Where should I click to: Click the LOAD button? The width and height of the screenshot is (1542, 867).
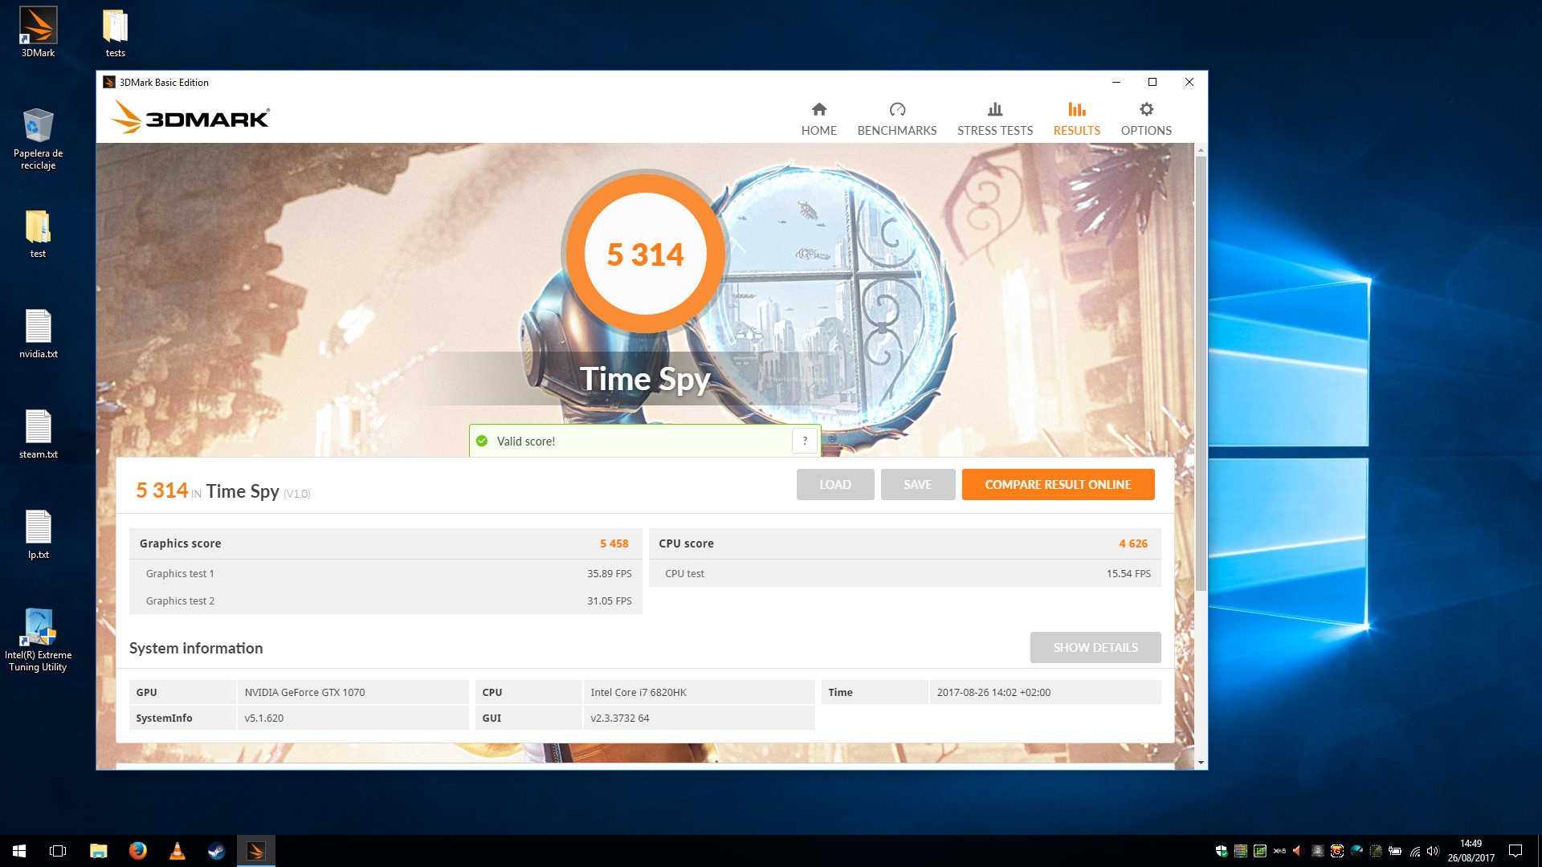click(835, 484)
